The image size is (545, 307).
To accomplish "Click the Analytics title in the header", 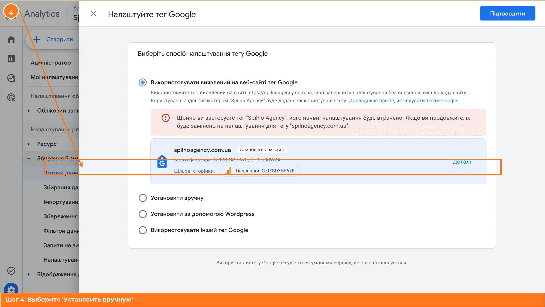I will pos(42,14).
